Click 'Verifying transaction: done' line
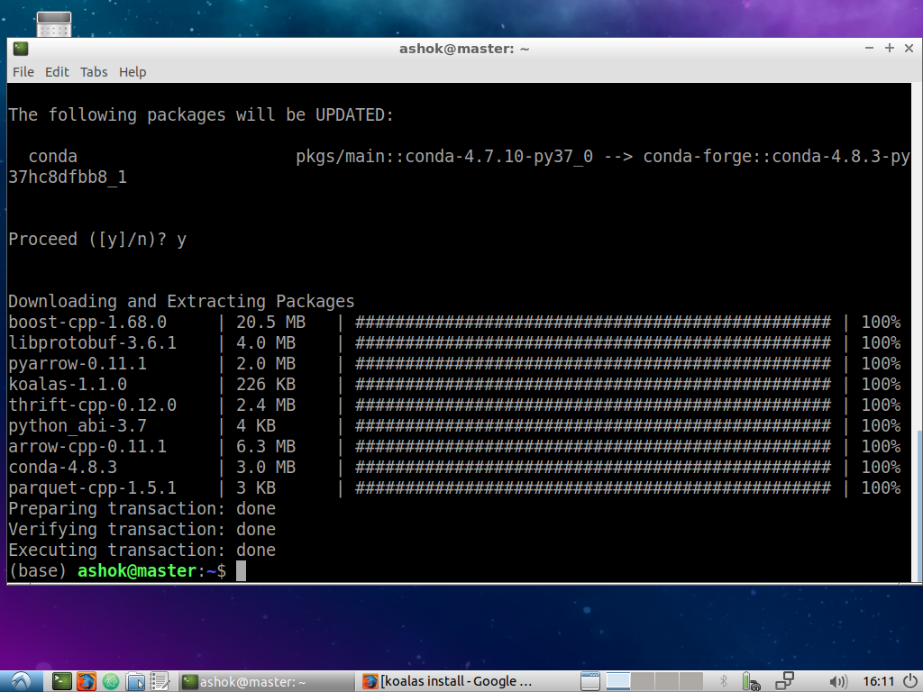This screenshot has width=923, height=692. [142, 530]
